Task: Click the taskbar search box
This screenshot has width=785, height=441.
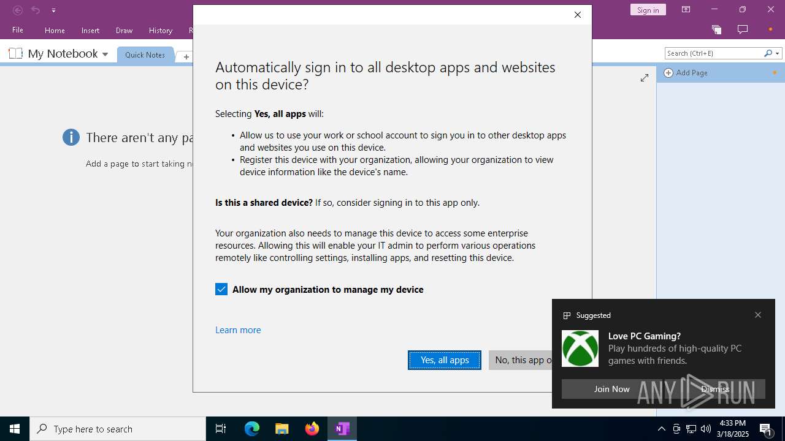Action: coord(118,429)
